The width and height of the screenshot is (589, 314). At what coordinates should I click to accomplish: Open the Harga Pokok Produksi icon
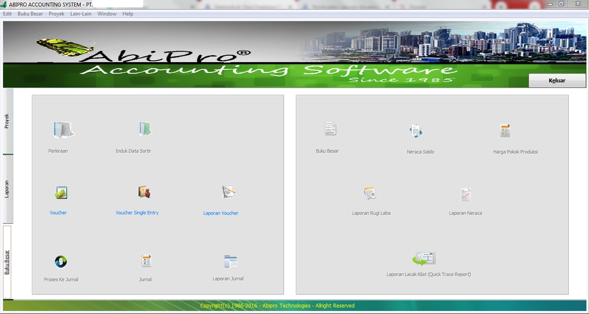tap(505, 131)
